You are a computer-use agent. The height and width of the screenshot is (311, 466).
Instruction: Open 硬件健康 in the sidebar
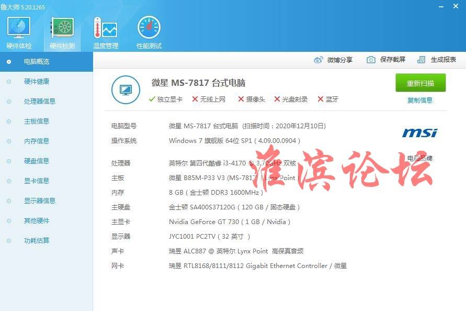47,82
